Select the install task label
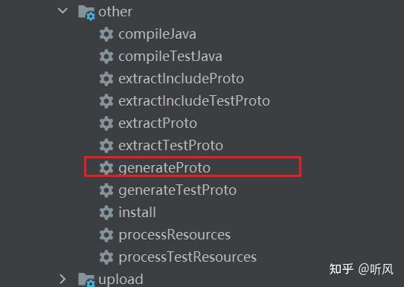This screenshot has height=287, width=404. [x=138, y=213]
